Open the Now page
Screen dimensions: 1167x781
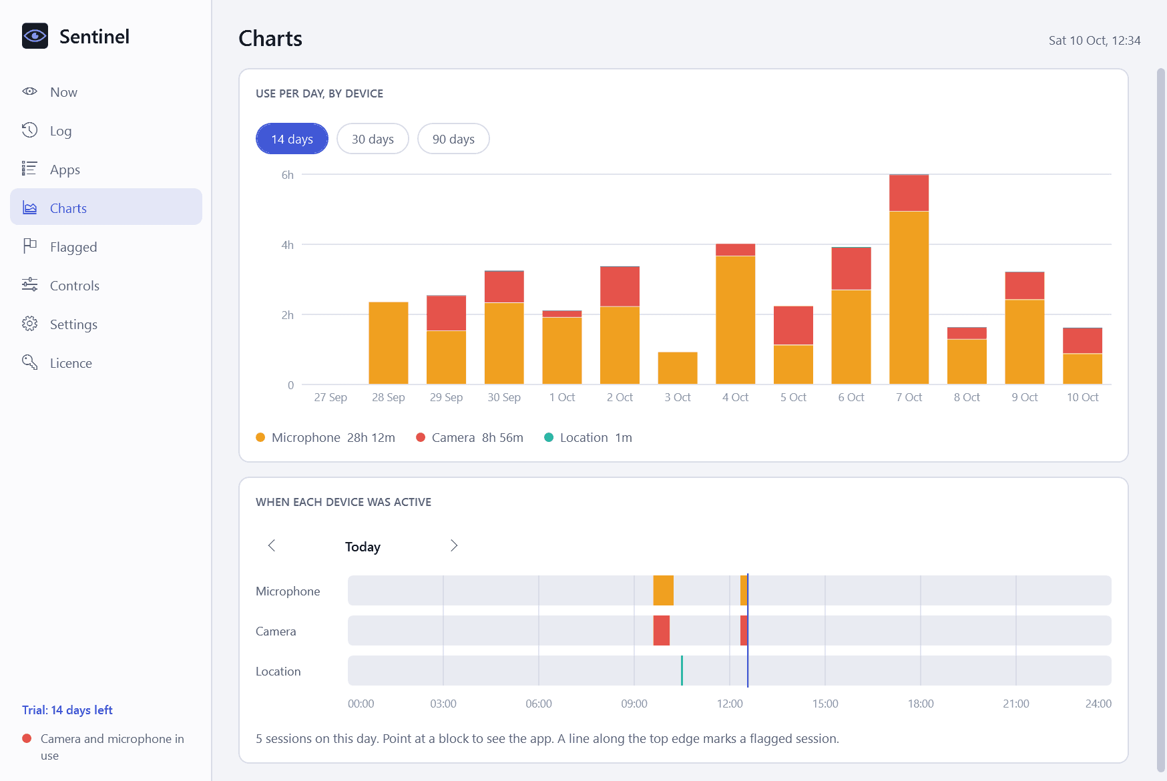click(x=106, y=92)
